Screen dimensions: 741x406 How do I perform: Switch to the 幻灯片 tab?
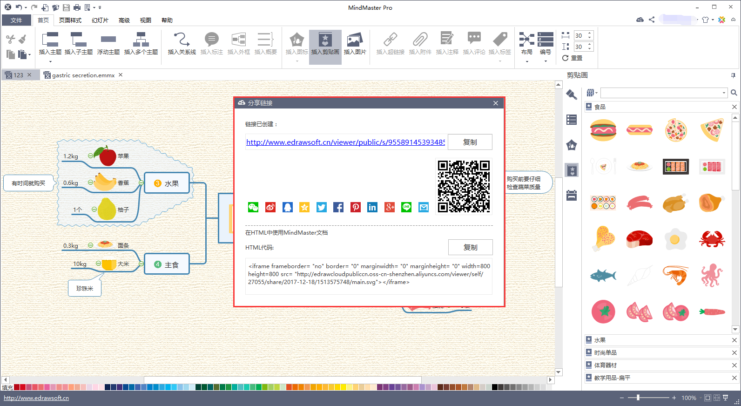(x=100, y=20)
